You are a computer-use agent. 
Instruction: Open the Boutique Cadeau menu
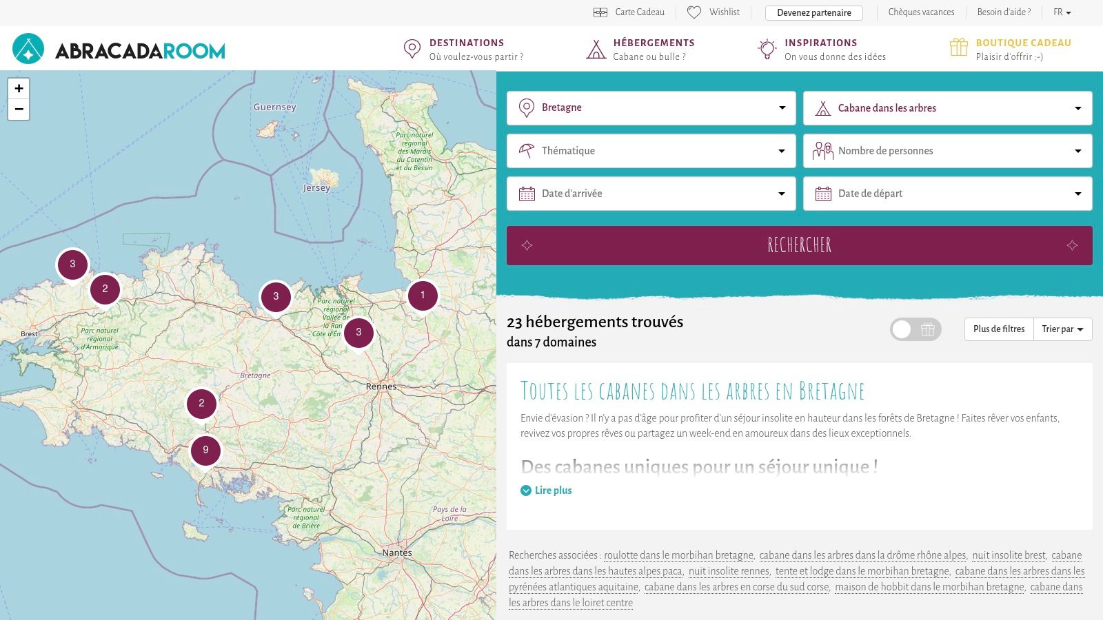click(1011, 49)
